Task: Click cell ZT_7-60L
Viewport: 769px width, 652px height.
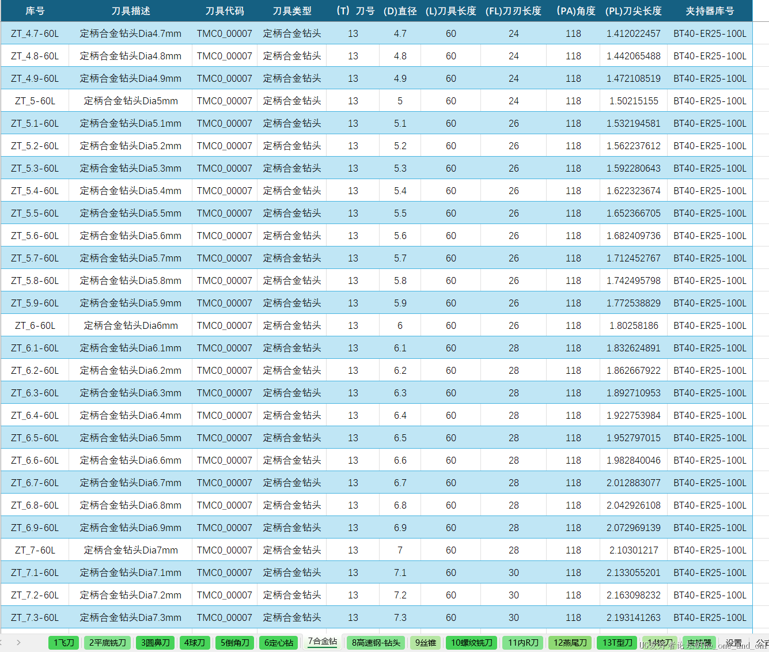Action: pos(35,550)
